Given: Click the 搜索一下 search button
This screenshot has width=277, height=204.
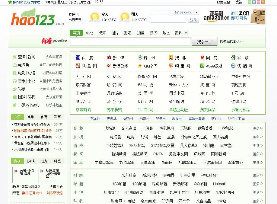Looking at the screenshot, I should click(204, 42).
